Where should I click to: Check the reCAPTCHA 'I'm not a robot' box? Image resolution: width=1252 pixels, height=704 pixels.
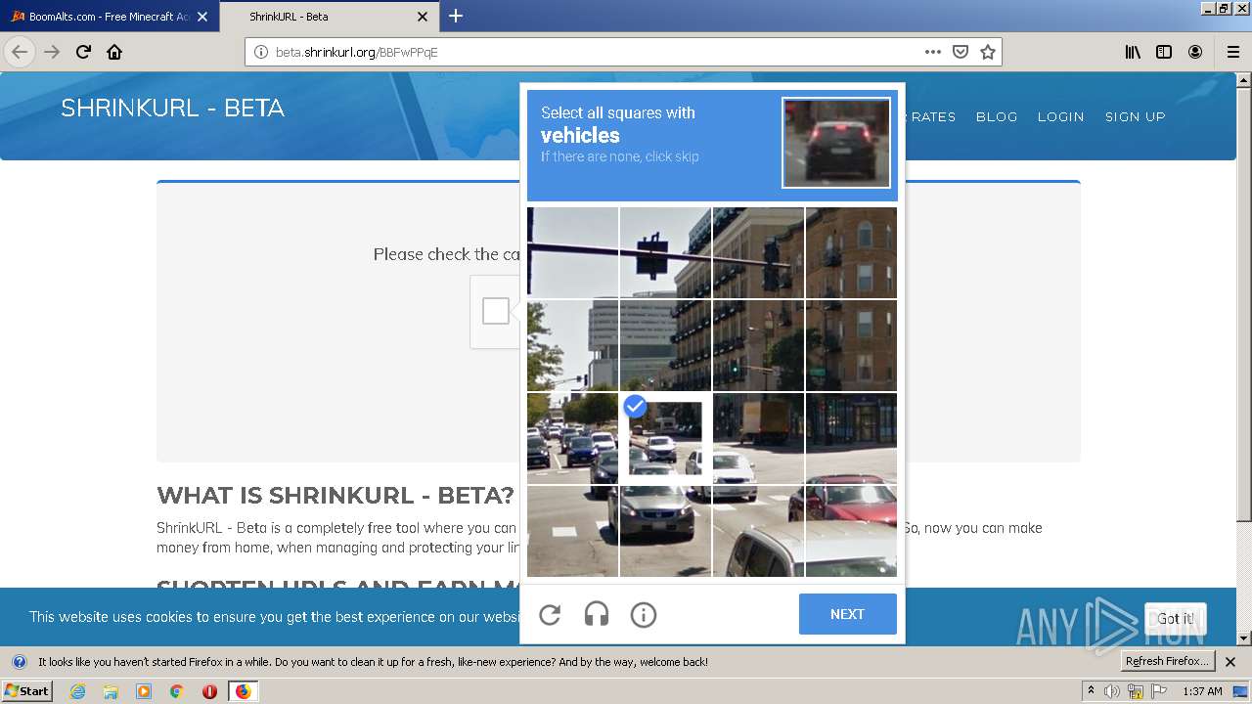click(496, 311)
